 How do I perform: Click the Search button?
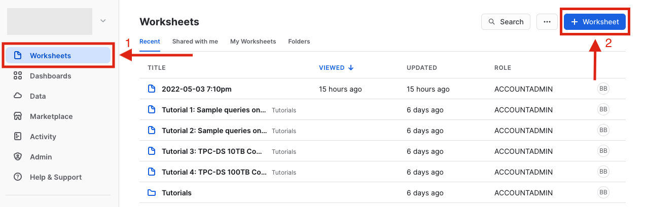click(x=506, y=22)
